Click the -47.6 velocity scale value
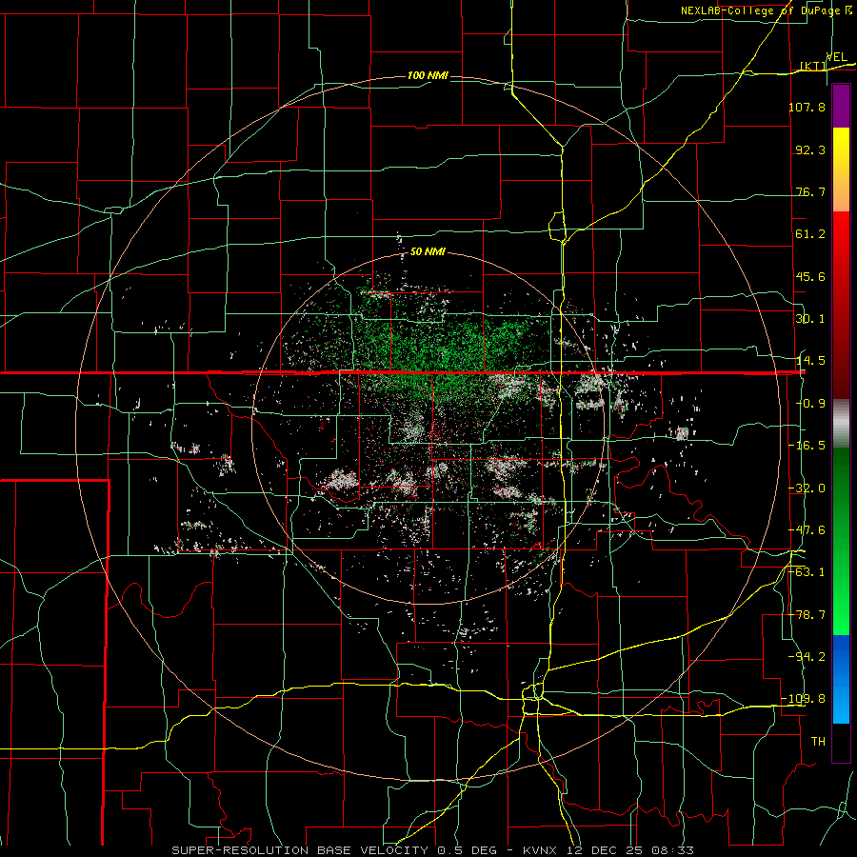This screenshot has width=857, height=857. pos(807,529)
